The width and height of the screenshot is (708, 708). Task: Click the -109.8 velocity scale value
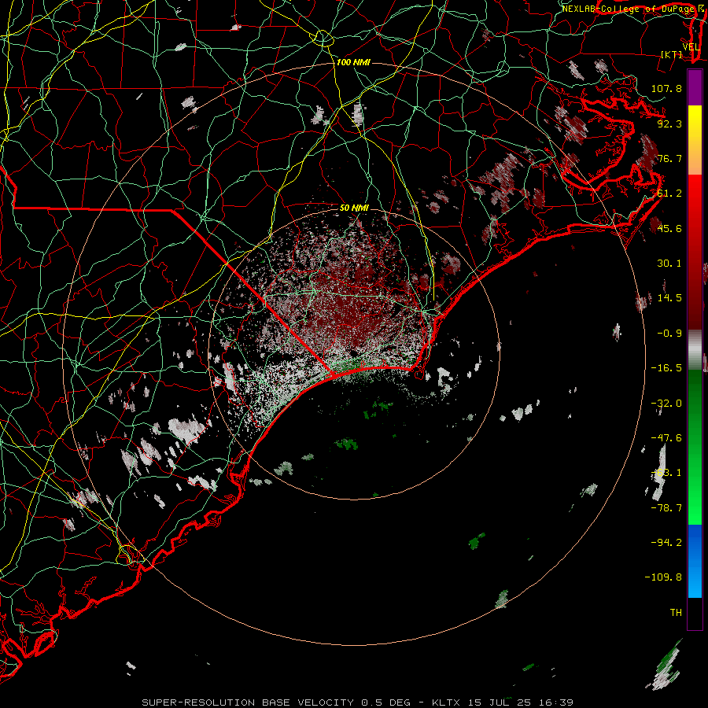(663, 577)
